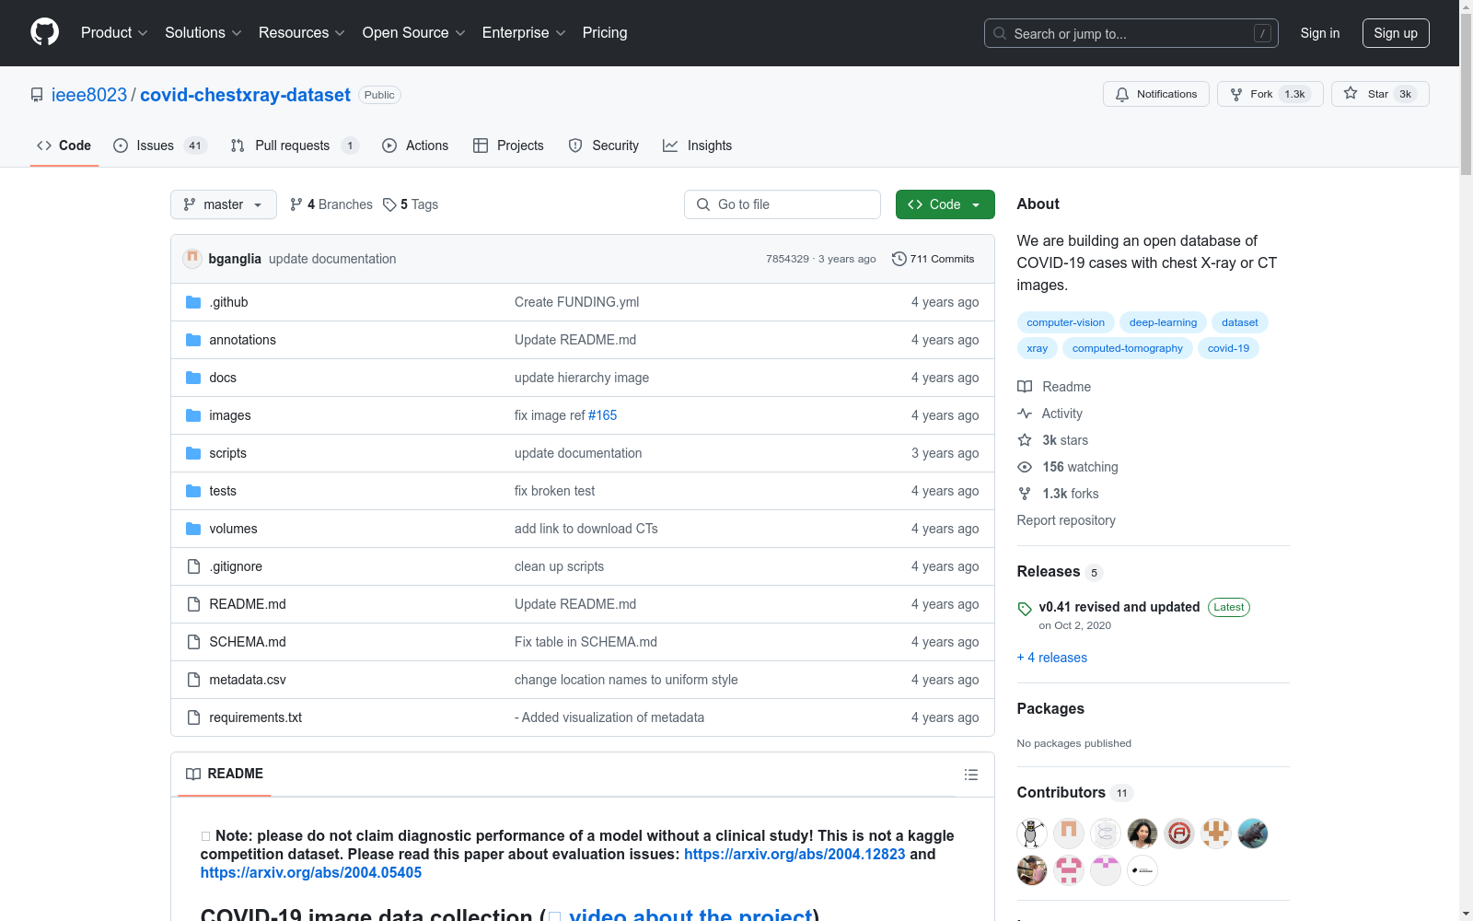Open the ieee8023 owner link
Screen dimensions: 1473x921
(x=89, y=95)
